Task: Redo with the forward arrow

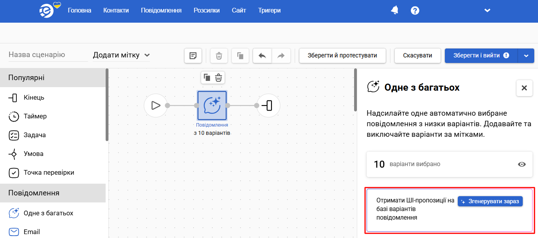Action: (281, 55)
